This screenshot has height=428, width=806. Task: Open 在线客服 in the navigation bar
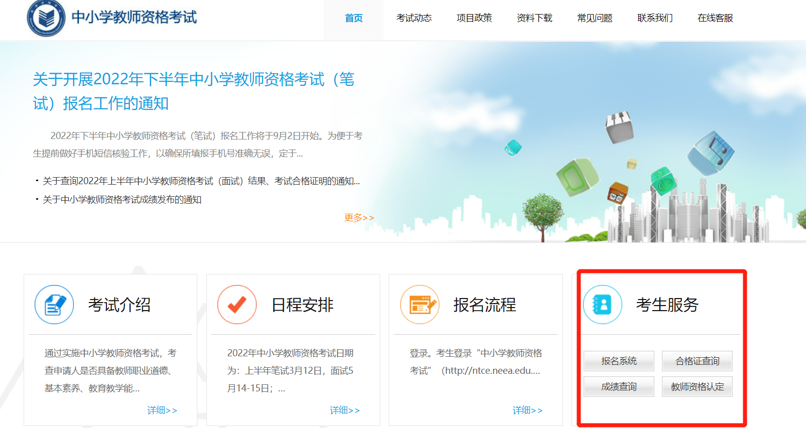[x=715, y=18]
